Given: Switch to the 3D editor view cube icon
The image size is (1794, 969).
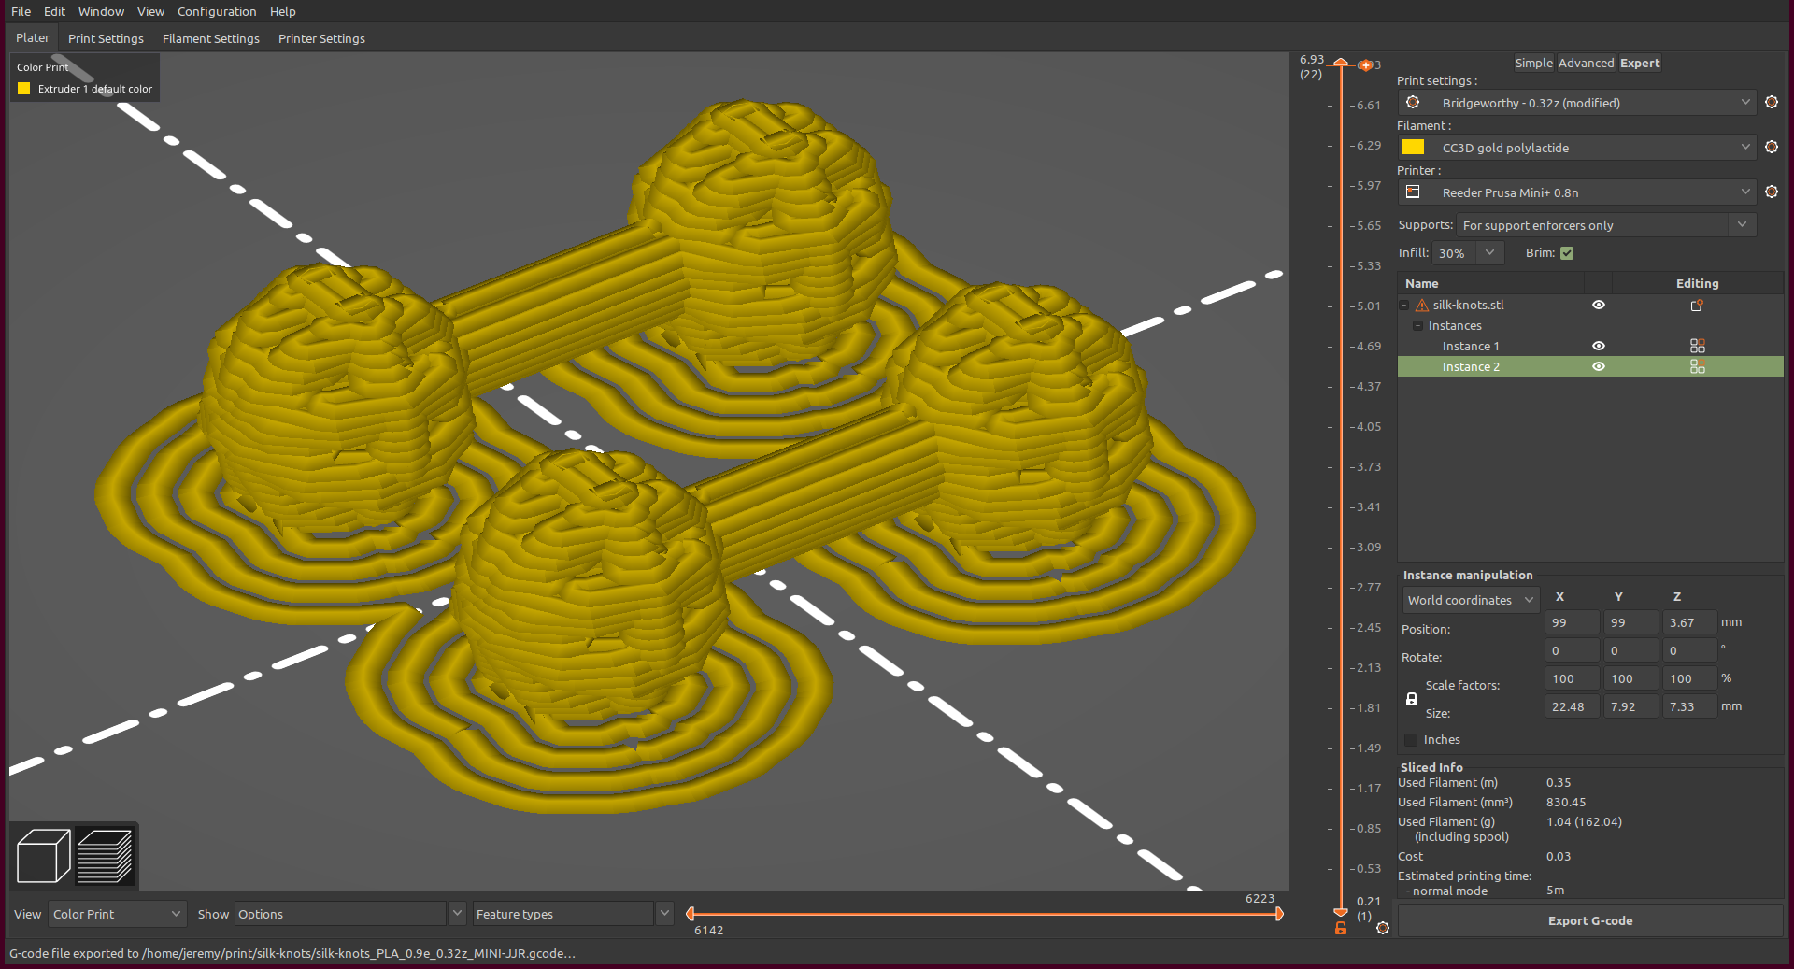Looking at the screenshot, I should pos(43,855).
